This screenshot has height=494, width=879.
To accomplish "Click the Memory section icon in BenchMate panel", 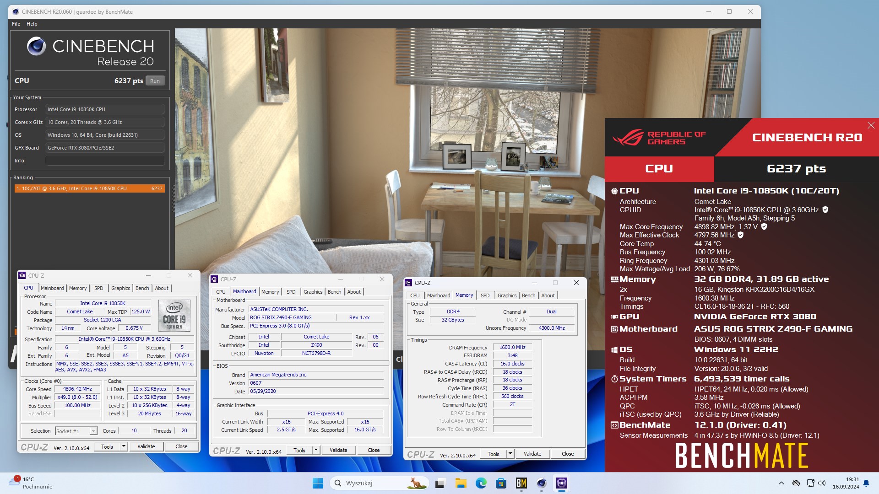I will pyautogui.click(x=614, y=279).
